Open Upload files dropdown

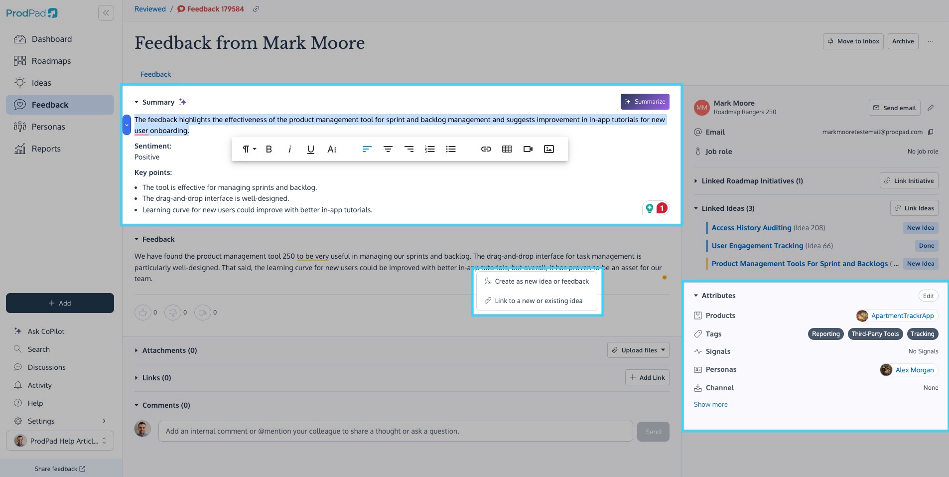tap(638, 350)
